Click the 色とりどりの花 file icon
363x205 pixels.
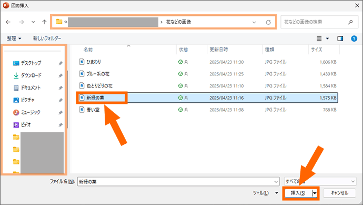(x=82, y=85)
